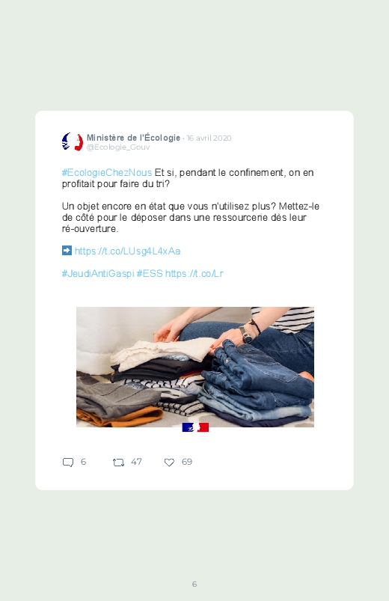The height and width of the screenshot is (601, 389).
Task: Click the reply speech bubble icon
Action: (68, 463)
